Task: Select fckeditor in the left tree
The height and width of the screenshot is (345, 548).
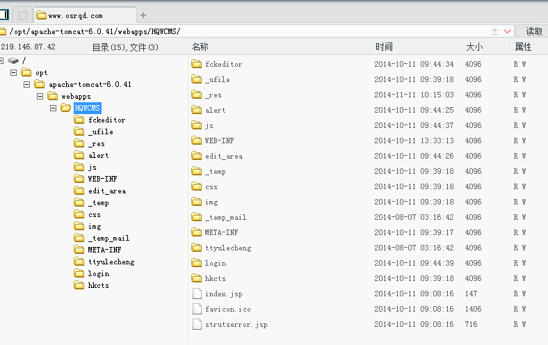Action: pyautogui.click(x=106, y=120)
